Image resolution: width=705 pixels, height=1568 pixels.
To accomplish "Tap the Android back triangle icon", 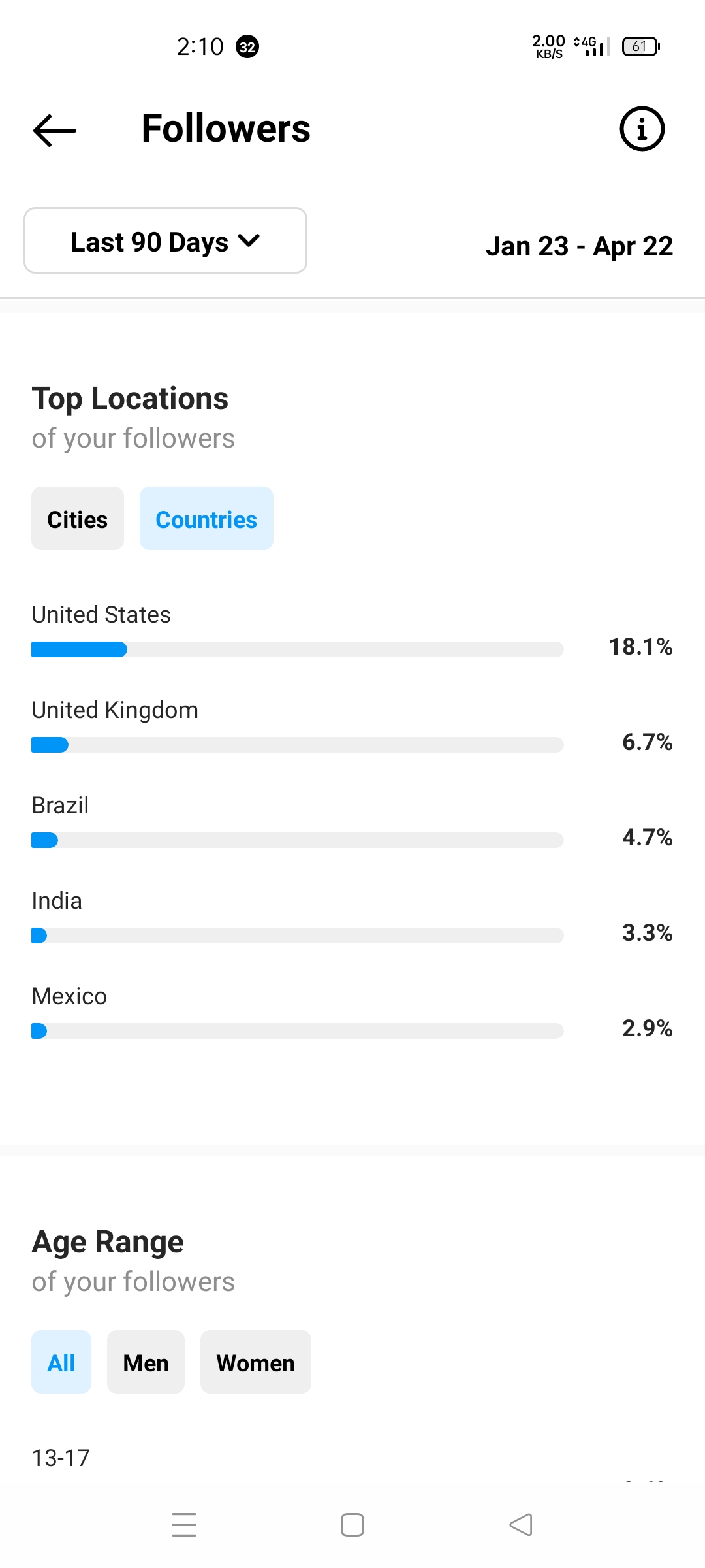I will click(521, 1525).
